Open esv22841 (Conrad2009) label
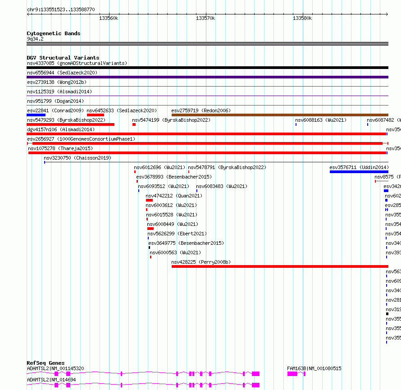This screenshot has height=390, width=401. pos(55,110)
